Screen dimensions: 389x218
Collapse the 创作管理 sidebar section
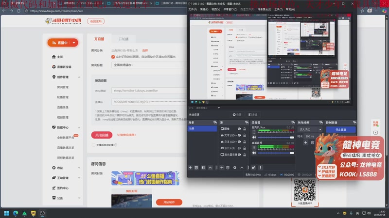tap(79, 77)
